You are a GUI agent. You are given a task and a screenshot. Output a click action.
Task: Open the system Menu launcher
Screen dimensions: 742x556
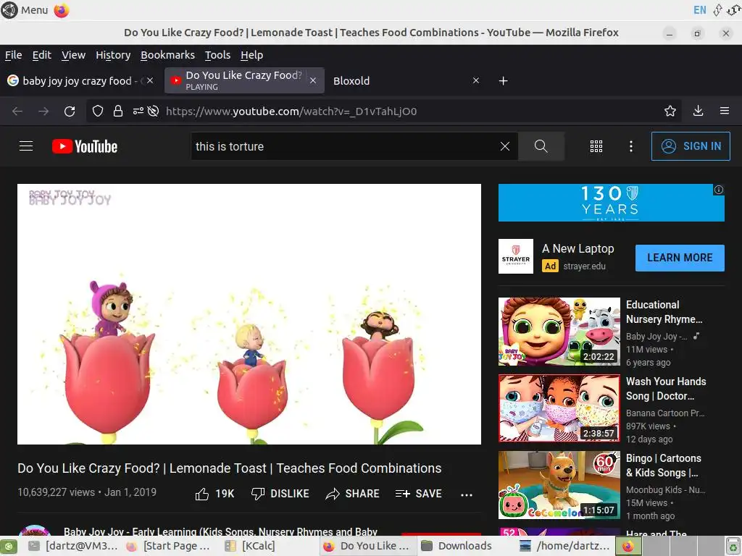click(25, 10)
